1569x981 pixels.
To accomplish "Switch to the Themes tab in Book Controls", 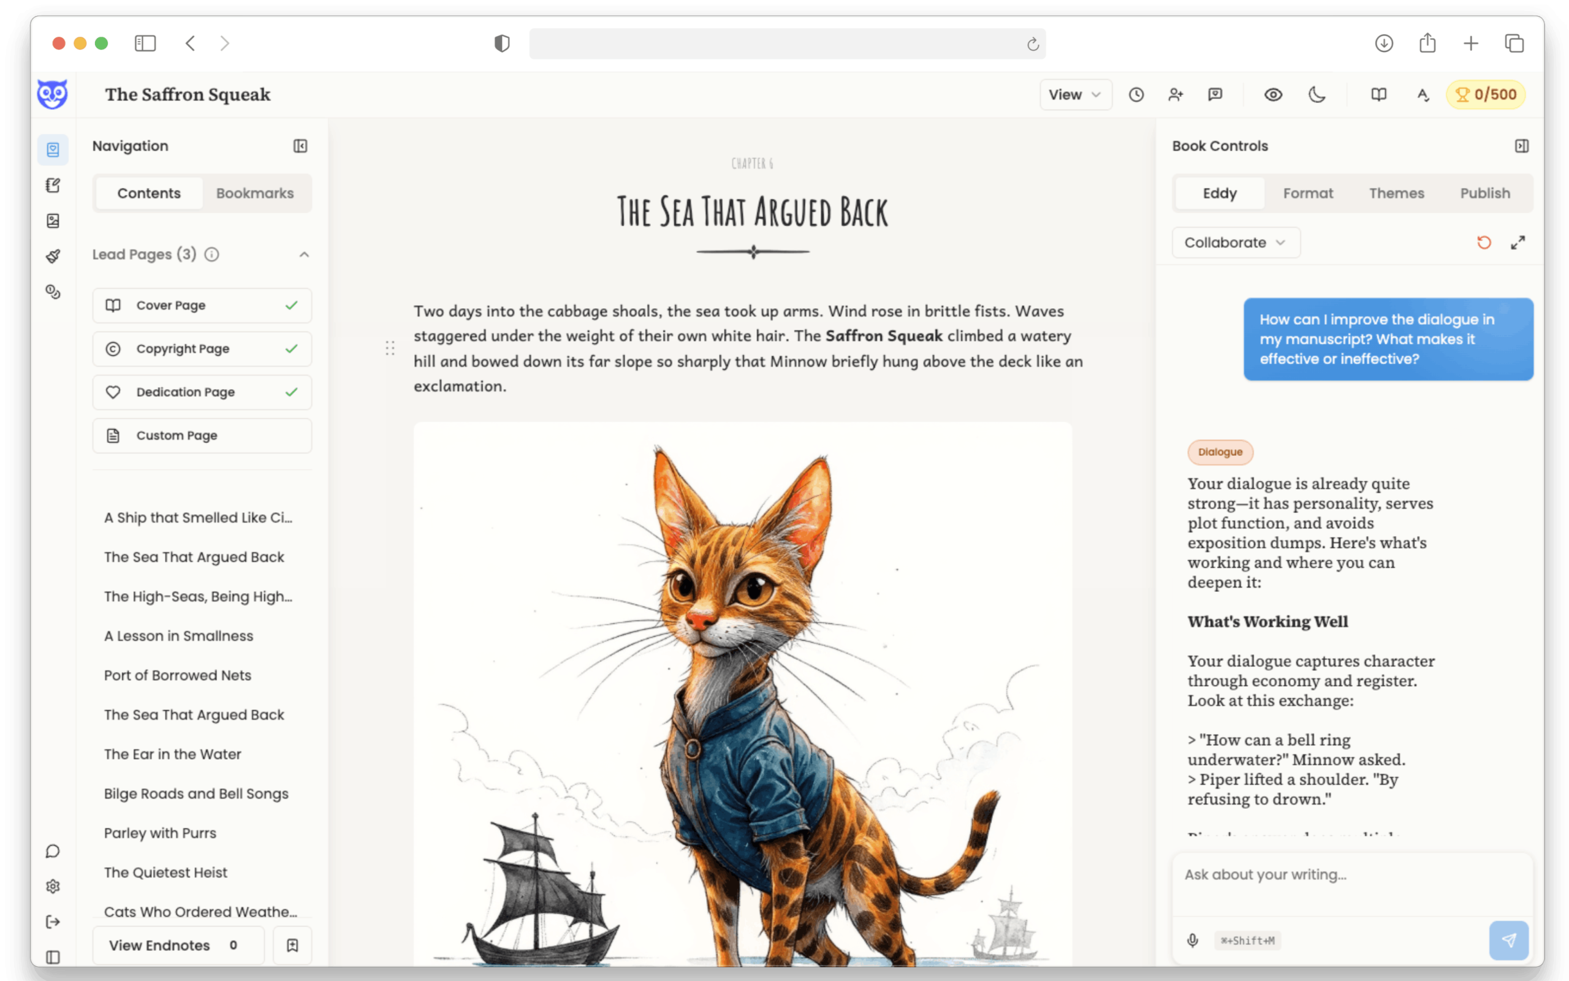I will point(1396,192).
